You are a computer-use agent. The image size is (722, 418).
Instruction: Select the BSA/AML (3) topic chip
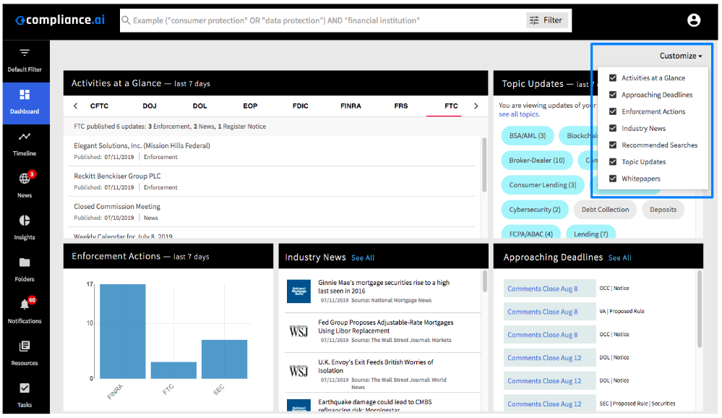click(527, 135)
